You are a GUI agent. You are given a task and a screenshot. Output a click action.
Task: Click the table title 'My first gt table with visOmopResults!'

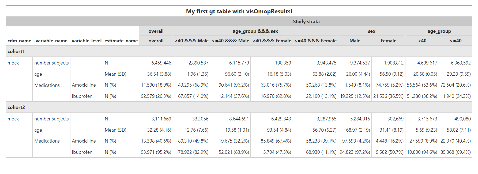[239, 11]
